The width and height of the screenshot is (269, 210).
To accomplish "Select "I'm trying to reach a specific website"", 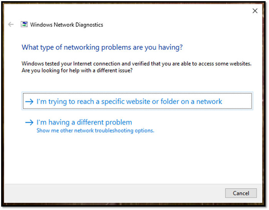I will click(x=129, y=102).
